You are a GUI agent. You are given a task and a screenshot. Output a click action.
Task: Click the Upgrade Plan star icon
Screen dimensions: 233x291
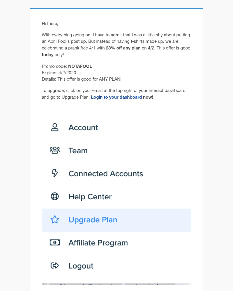[55, 219]
